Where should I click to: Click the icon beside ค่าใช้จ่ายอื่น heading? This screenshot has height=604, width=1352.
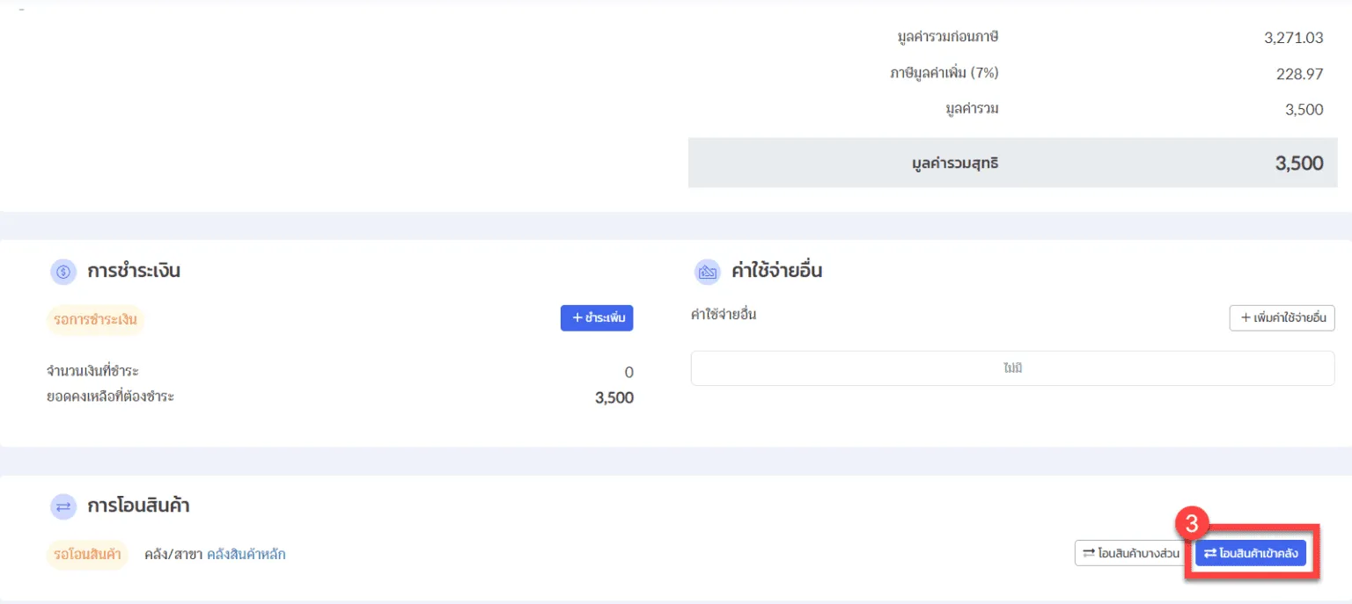[x=708, y=272]
